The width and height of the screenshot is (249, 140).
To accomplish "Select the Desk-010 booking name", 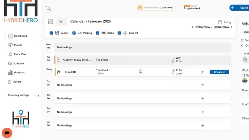I will tap(70, 72).
